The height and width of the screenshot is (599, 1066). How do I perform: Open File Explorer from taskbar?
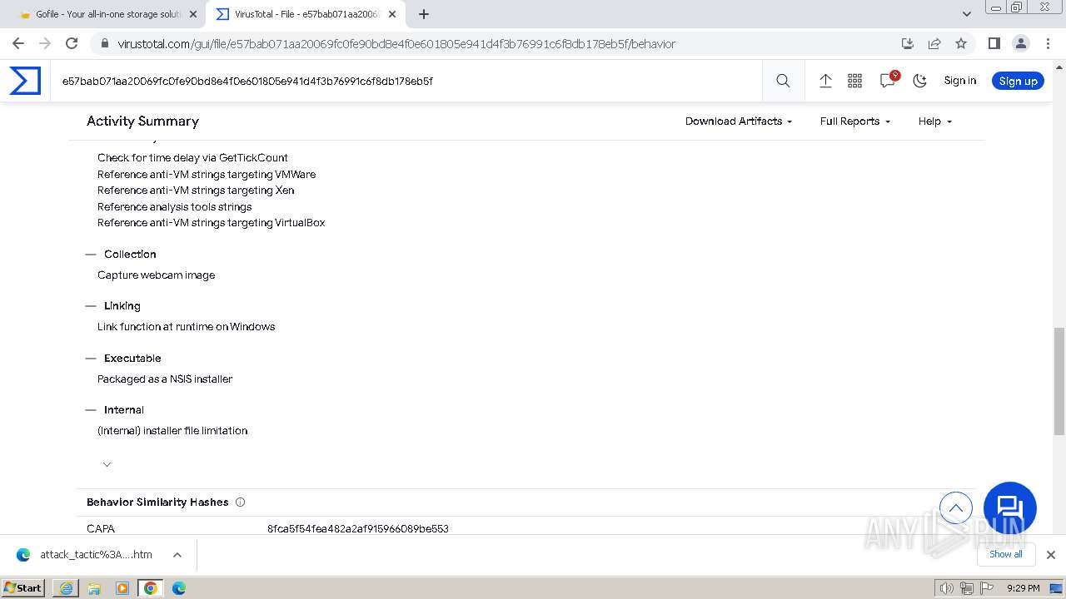point(94,588)
